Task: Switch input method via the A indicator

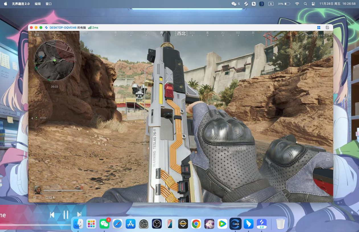Action: (x=271, y=4)
